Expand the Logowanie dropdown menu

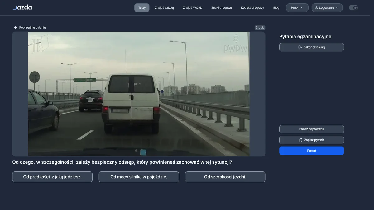click(327, 8)
